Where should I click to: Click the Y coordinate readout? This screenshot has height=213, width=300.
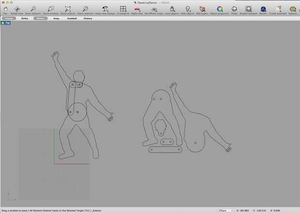(x=260, y=211)
